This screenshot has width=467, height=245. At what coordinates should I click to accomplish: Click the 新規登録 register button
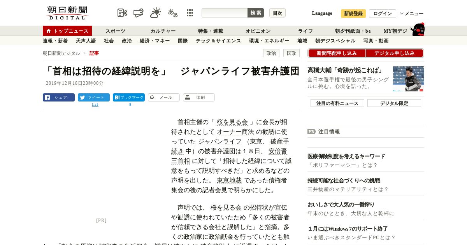point(353,14)
